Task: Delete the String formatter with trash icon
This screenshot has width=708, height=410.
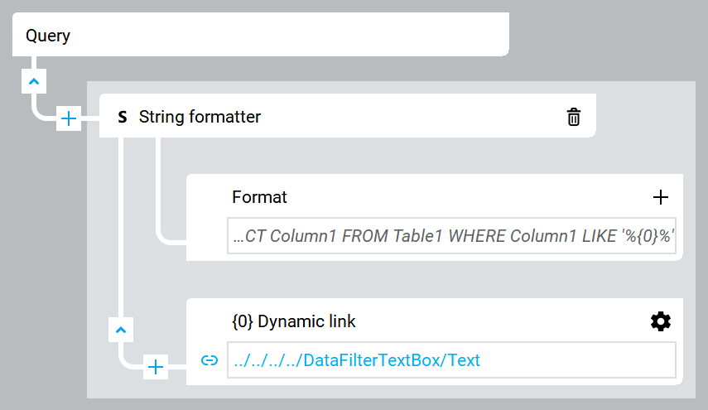Action: [573, 117]
